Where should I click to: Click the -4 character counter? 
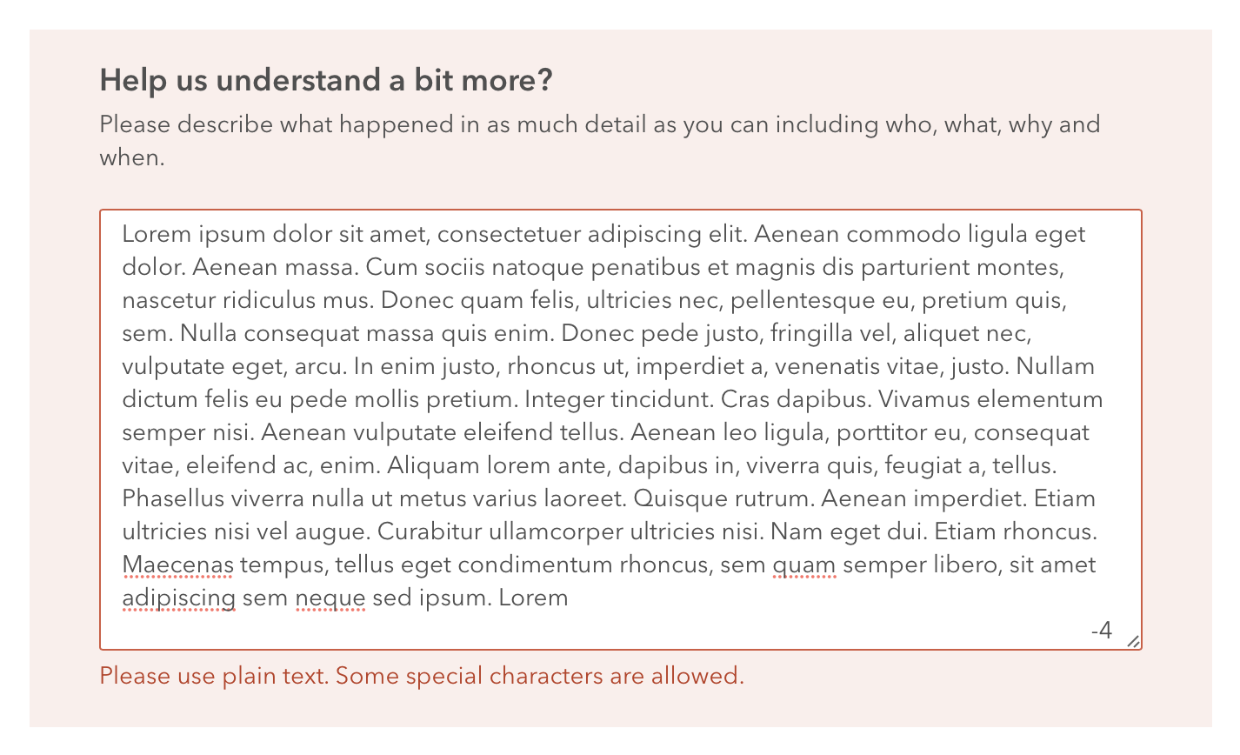pyautogui.click(x=1102, y=631)
